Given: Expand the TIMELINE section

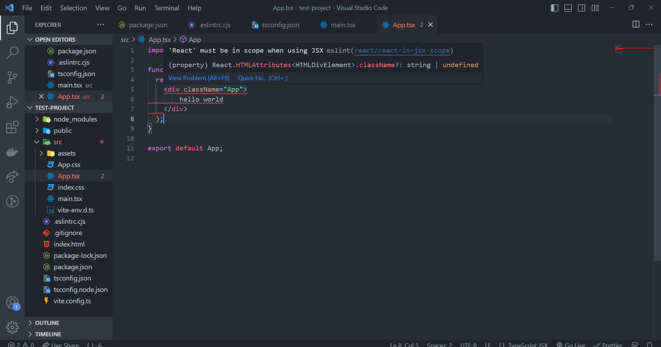Looking at the screenshot, I should tap(69, 334).
